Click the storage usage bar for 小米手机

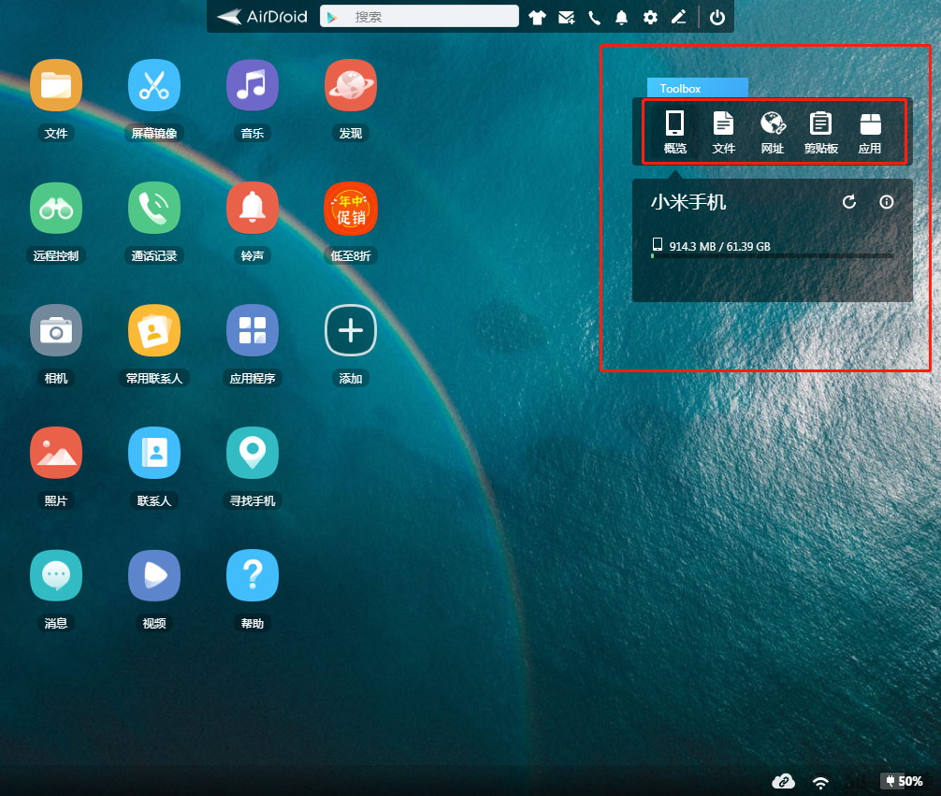click(773, 255)
